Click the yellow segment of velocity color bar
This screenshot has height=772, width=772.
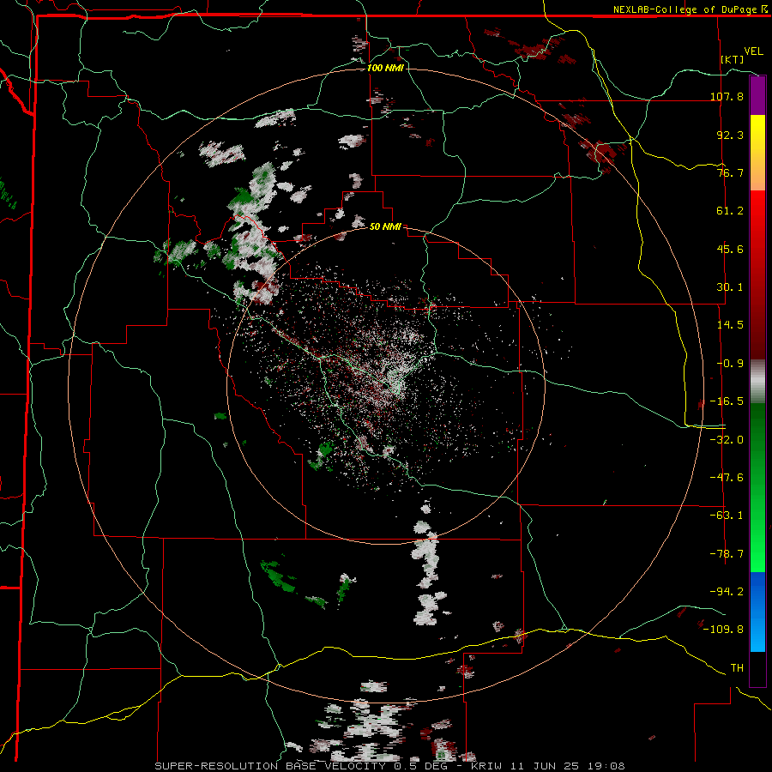coord(757,153)
